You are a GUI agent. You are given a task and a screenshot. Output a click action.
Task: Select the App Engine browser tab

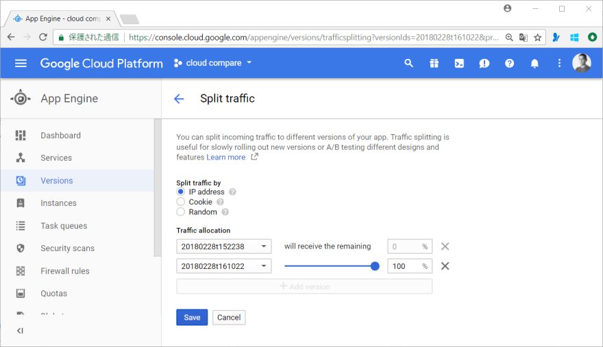tap(62, 18)
